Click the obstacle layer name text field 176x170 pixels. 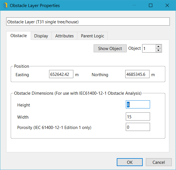coord(88,22)
